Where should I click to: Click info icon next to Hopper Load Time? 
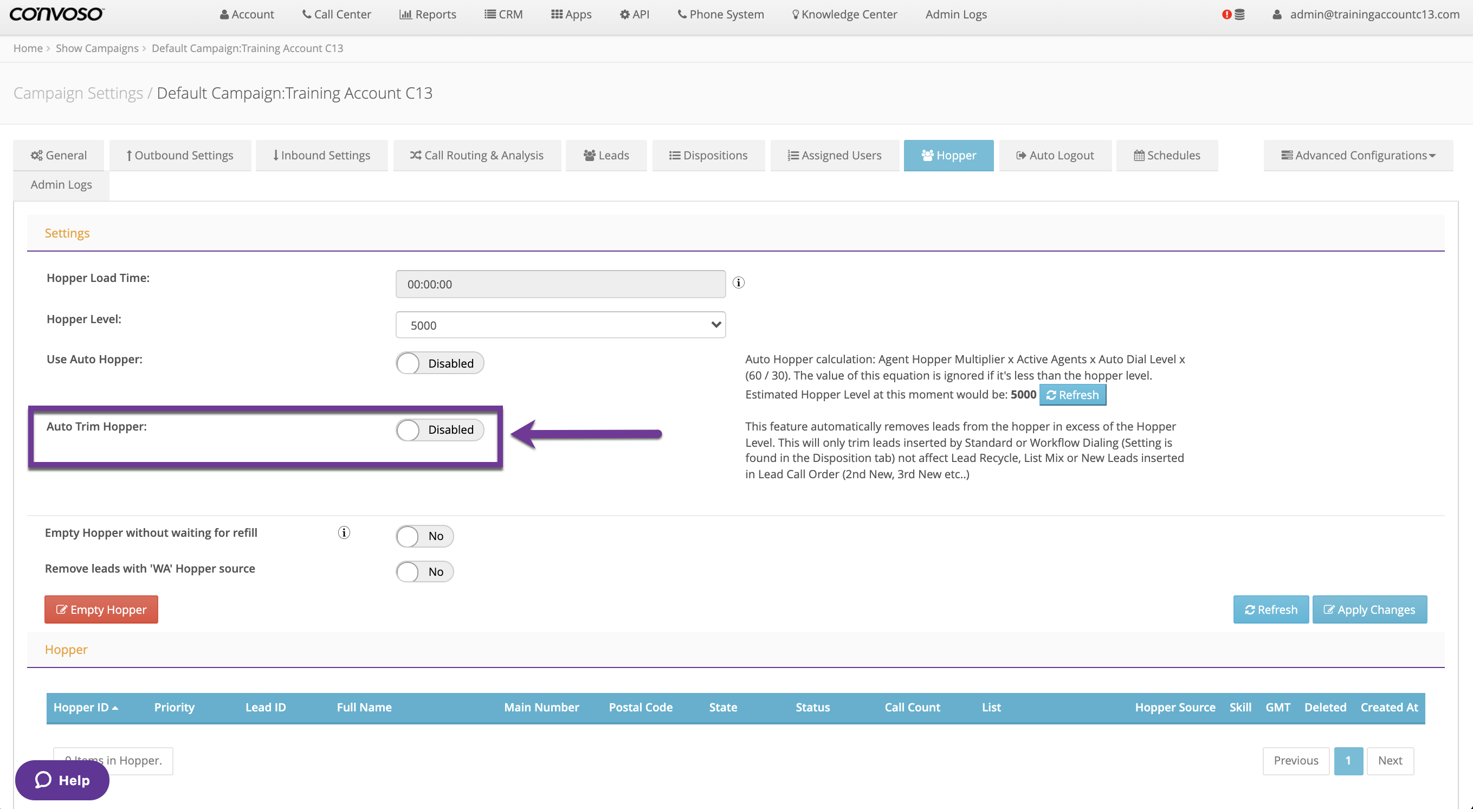[x=739, y=282]
